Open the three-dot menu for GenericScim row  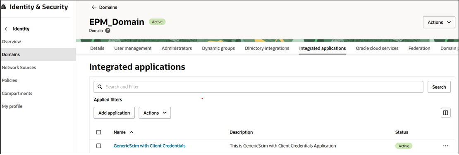tap(445, 146)
